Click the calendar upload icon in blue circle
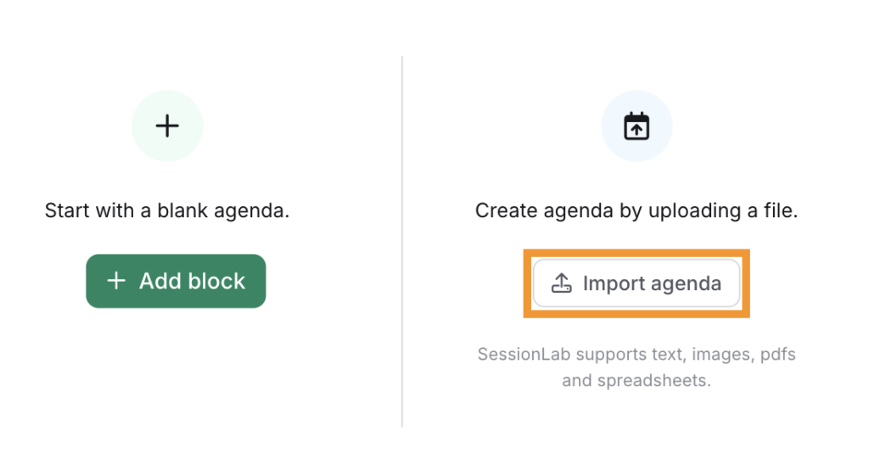Image resolution: width=869 pixels, height=460 pixels. coord(636,126)
